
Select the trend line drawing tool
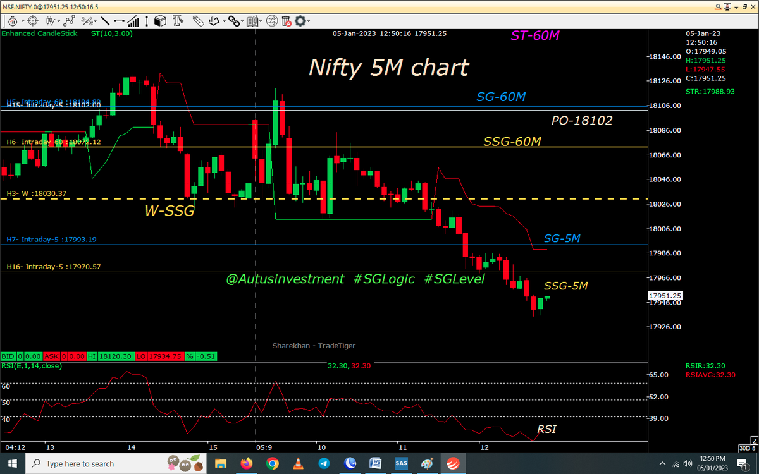[106, 21]
